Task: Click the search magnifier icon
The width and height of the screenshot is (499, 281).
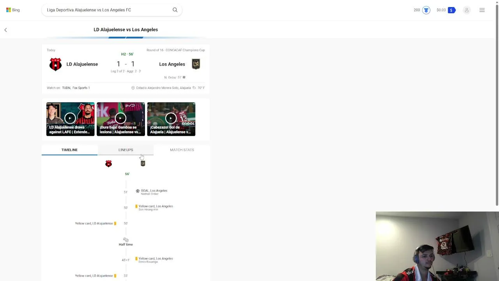Action: [175, 10]
